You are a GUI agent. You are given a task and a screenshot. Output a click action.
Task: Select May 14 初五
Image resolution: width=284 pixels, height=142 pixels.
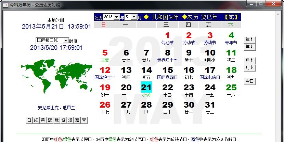pyautogui.click(x=146, y=73)
